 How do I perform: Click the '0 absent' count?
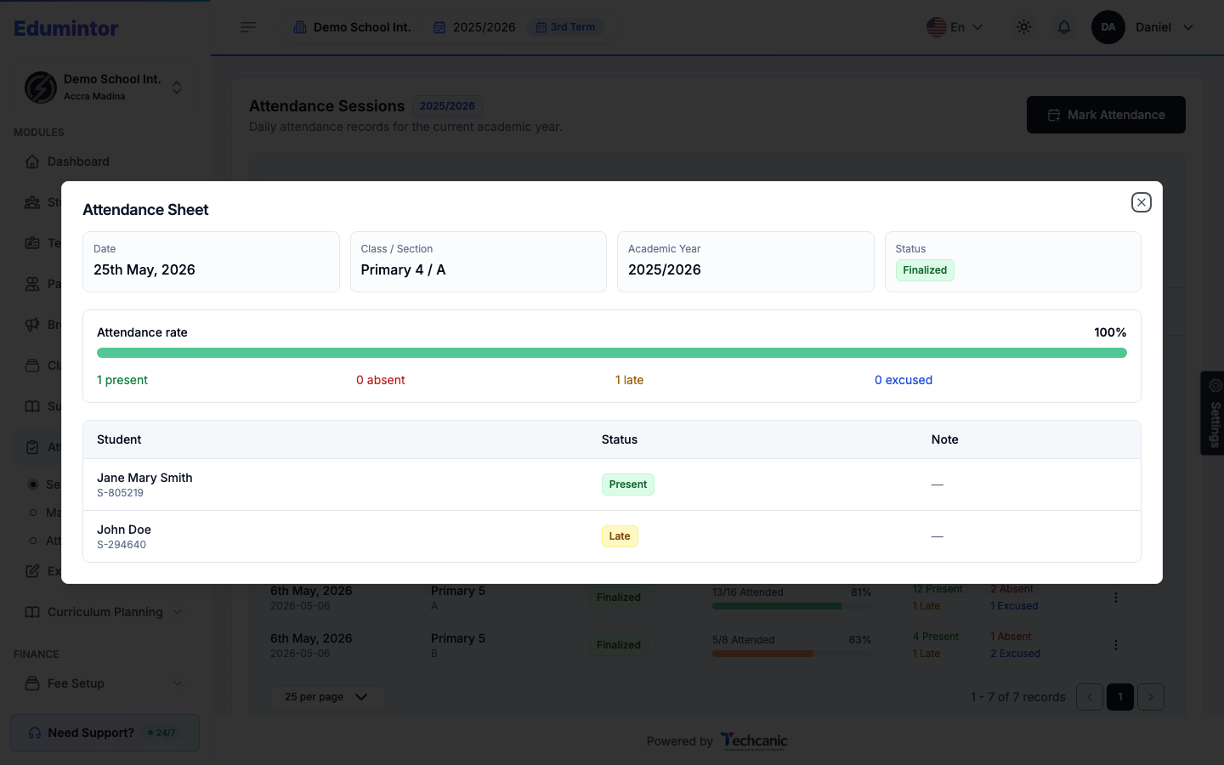(x=381, y=380)
